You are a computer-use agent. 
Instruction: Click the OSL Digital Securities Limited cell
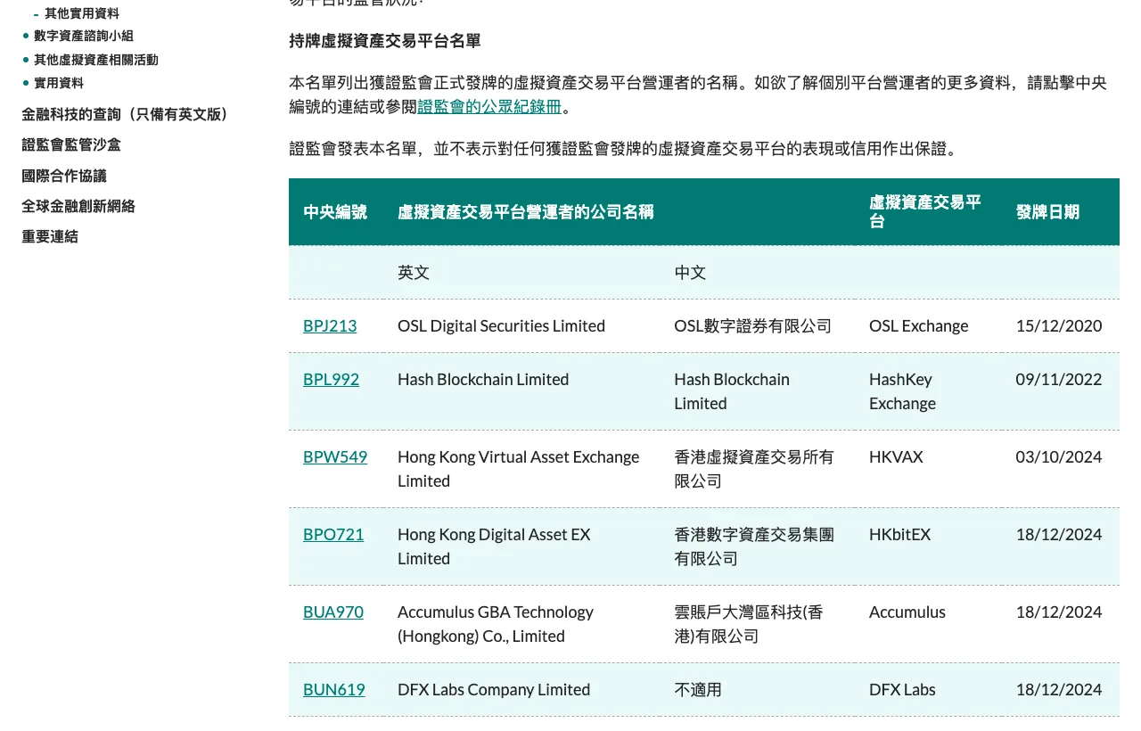501,325
